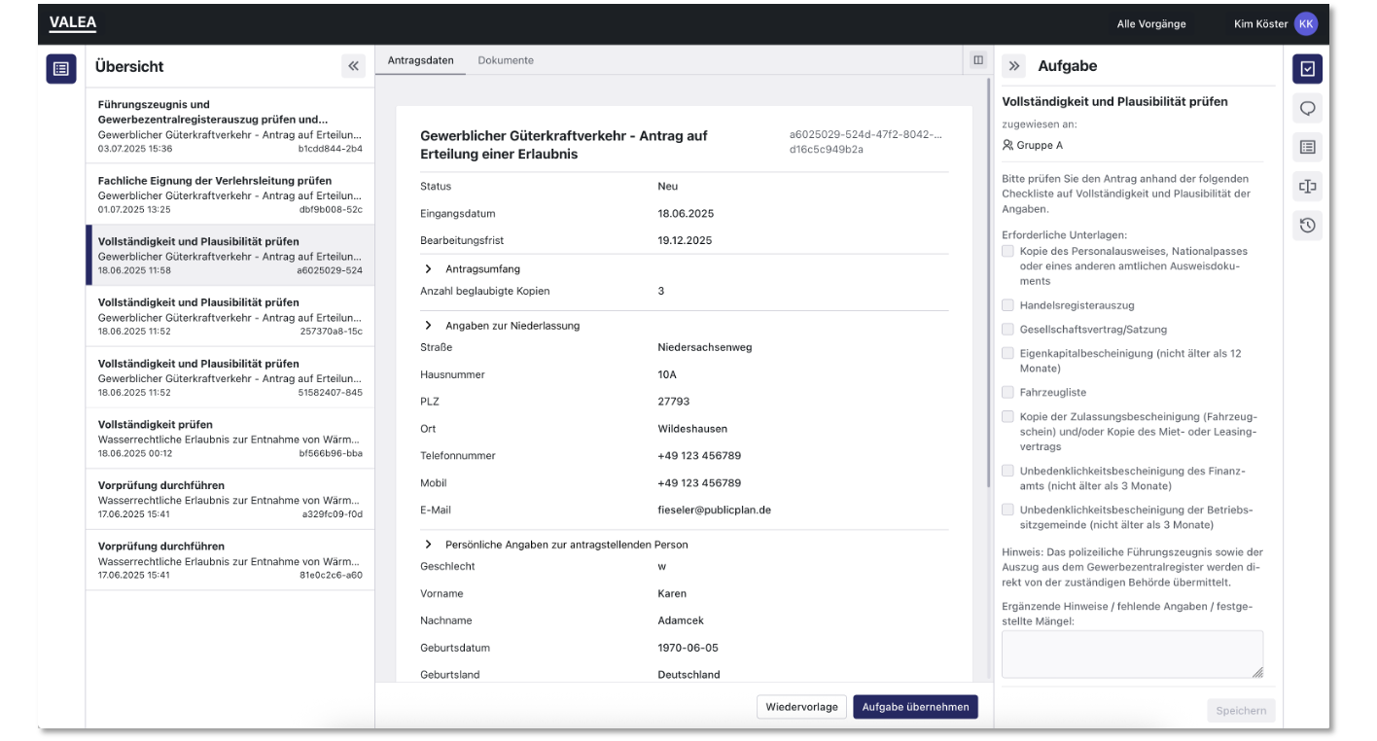The image size is (1377, 741).
Task: Switch to the Dokumente tab
Action: pyautogui.click(x=505, y=60)
